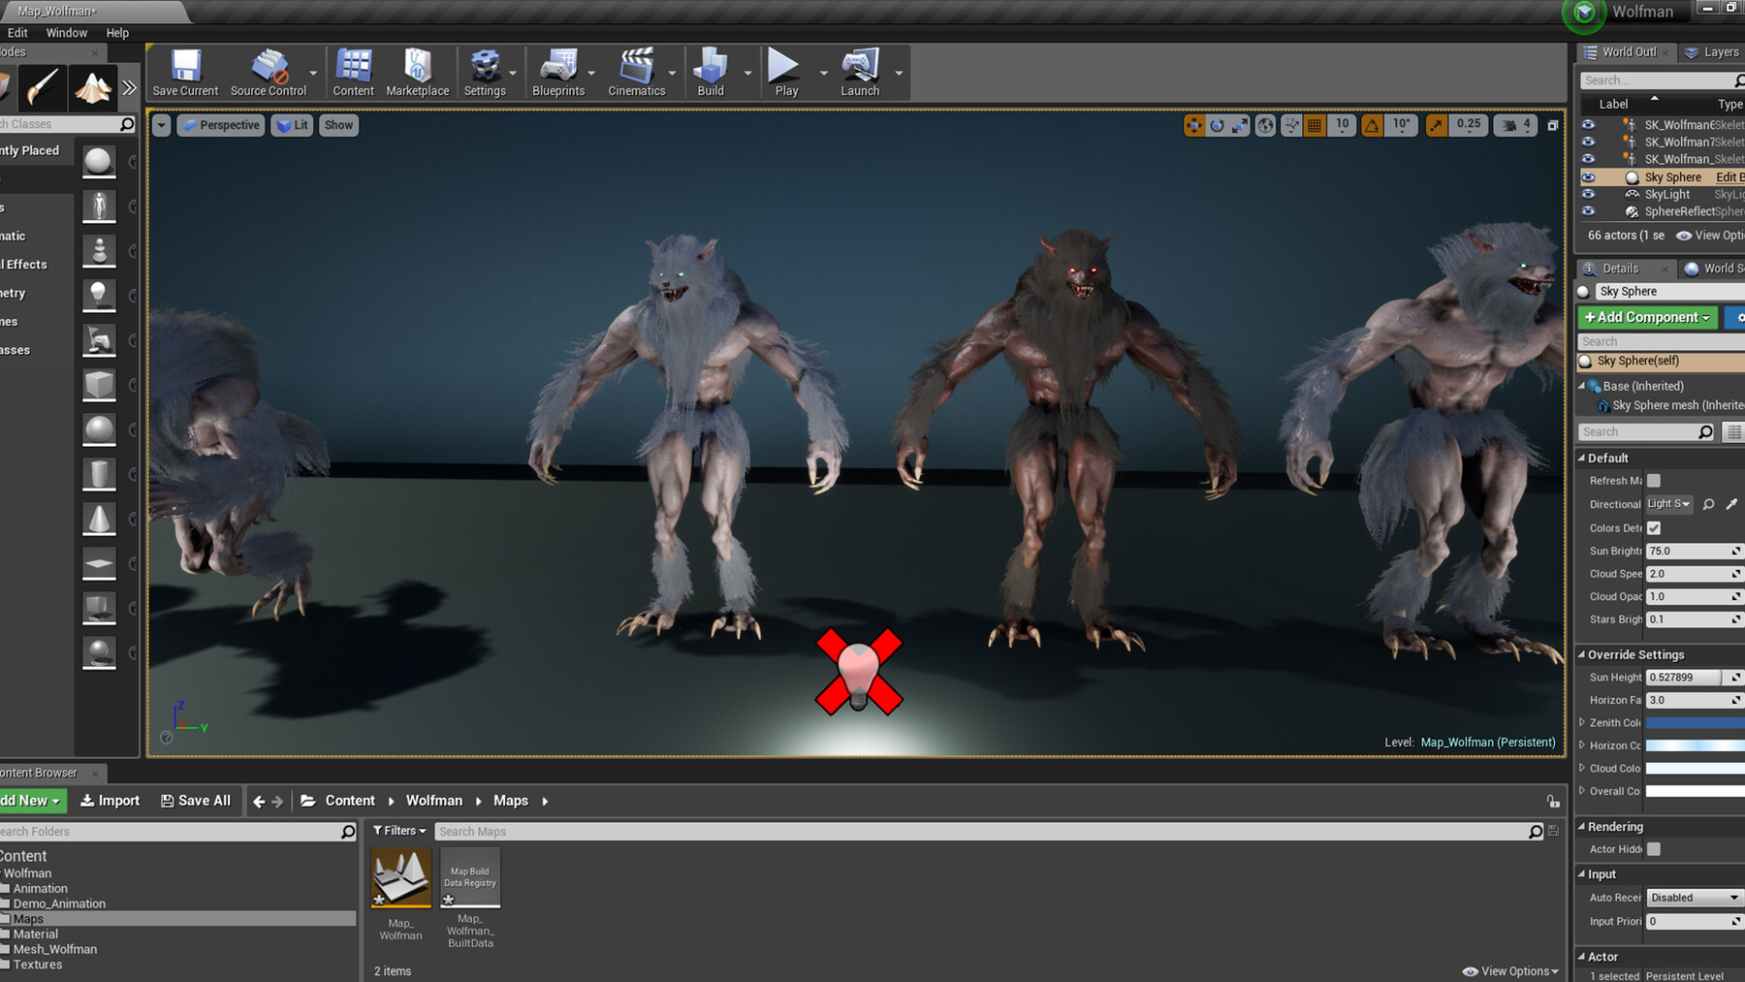Adjust camera speed setting 4

coord(1515,125)
